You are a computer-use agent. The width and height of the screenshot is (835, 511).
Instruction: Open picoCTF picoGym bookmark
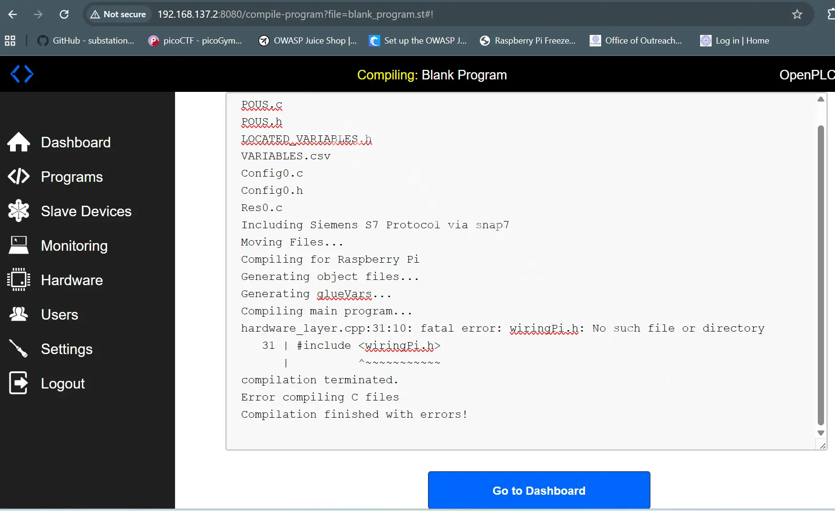point(195,41)
